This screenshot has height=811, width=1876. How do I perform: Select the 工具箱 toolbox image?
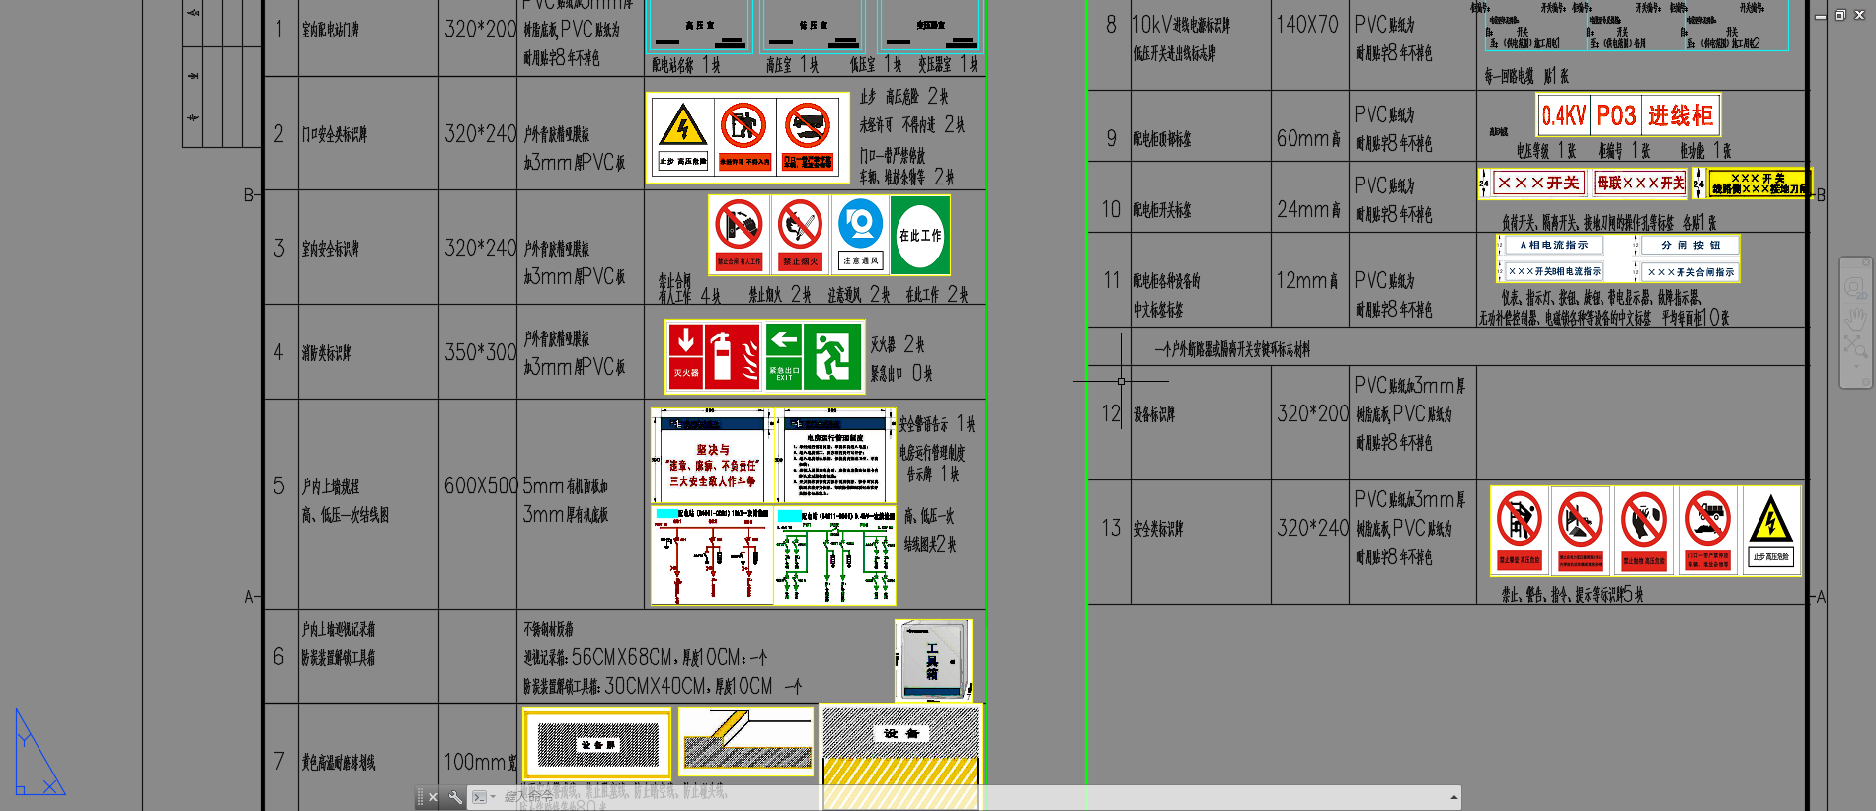coord(933,660)
